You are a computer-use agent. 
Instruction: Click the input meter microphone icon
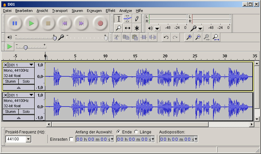point(193,29)
